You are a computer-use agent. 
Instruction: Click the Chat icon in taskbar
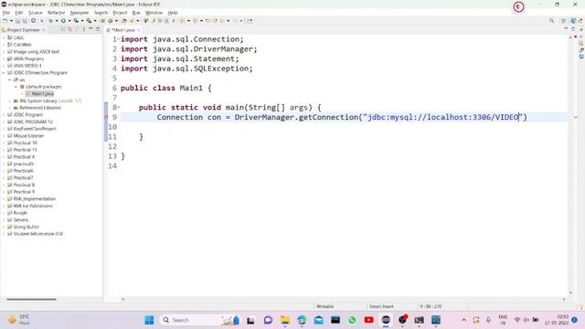(x=268, y=320)
